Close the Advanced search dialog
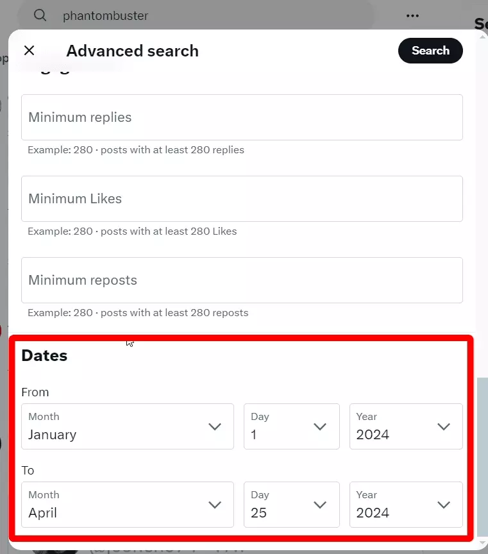 29,51
